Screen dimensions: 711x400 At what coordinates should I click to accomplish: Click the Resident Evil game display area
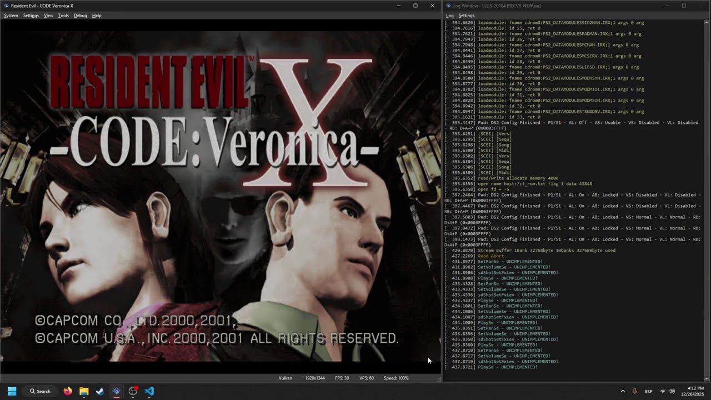click(221, 196)
